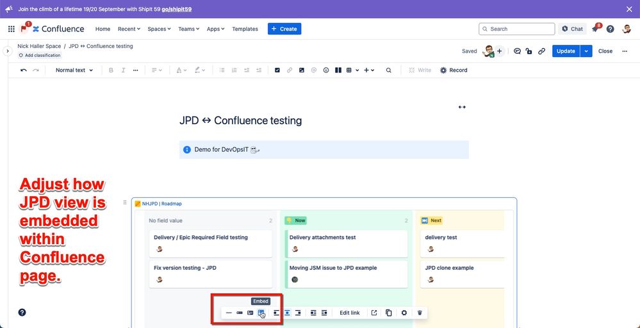
Task: Click Edit link in the embed toolbar
Action: coord(350,313)
